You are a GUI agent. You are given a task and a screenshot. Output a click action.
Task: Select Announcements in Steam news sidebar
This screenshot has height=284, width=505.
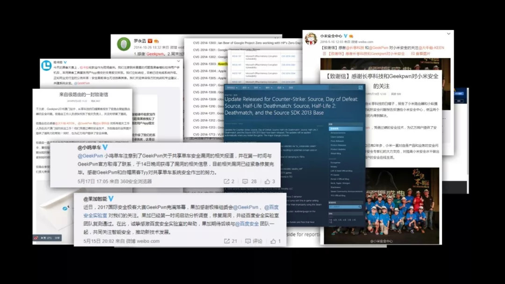[x=338, y=133]
